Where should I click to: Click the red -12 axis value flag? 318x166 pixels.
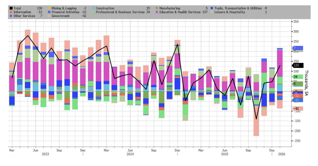298,96
